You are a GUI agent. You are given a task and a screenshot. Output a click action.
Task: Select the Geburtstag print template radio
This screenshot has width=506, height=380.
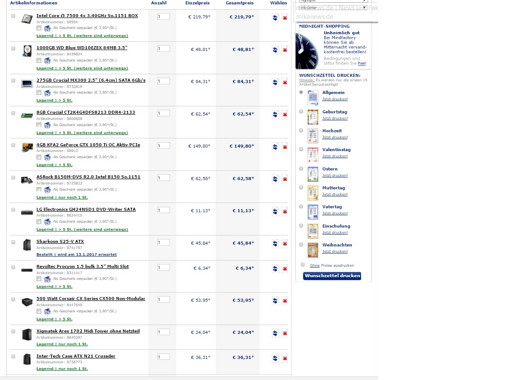(x=301, y=112)
